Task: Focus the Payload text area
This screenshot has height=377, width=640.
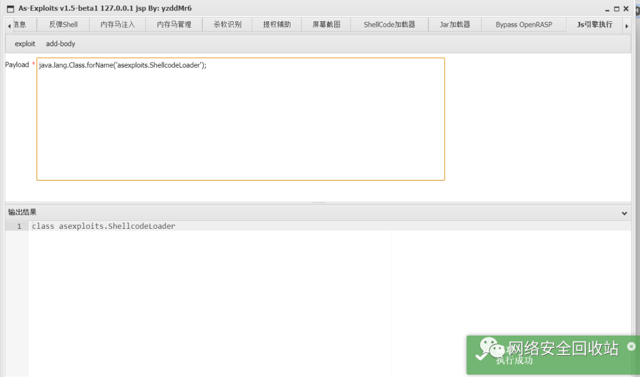Action: point(241,119)
